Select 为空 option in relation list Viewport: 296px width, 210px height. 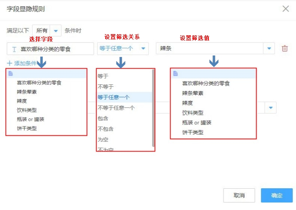pos(103,139)
